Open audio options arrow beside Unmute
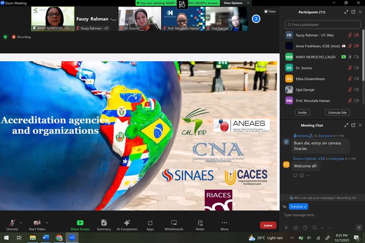The width and height of the screenshot is (365, 243). (21, 223)
